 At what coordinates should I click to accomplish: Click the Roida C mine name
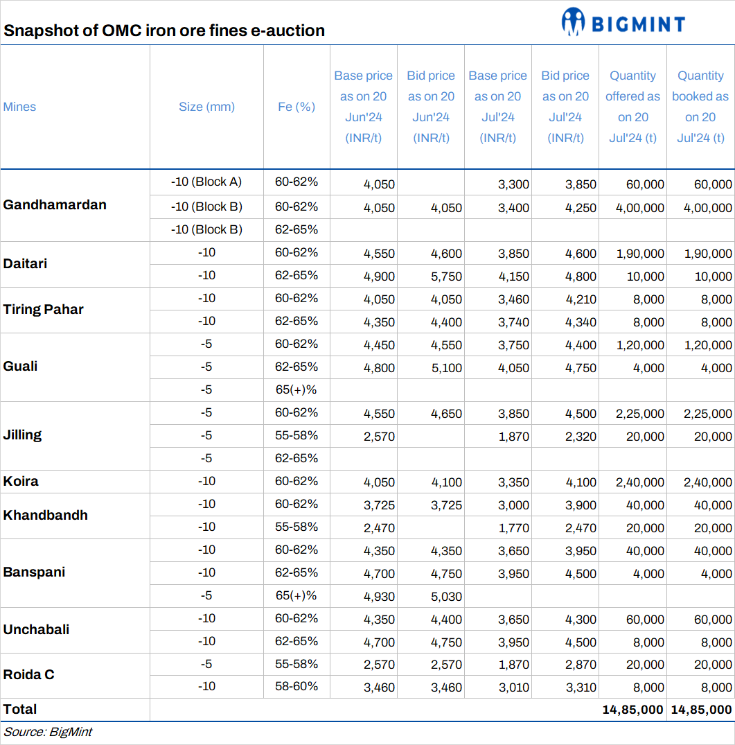29,674
